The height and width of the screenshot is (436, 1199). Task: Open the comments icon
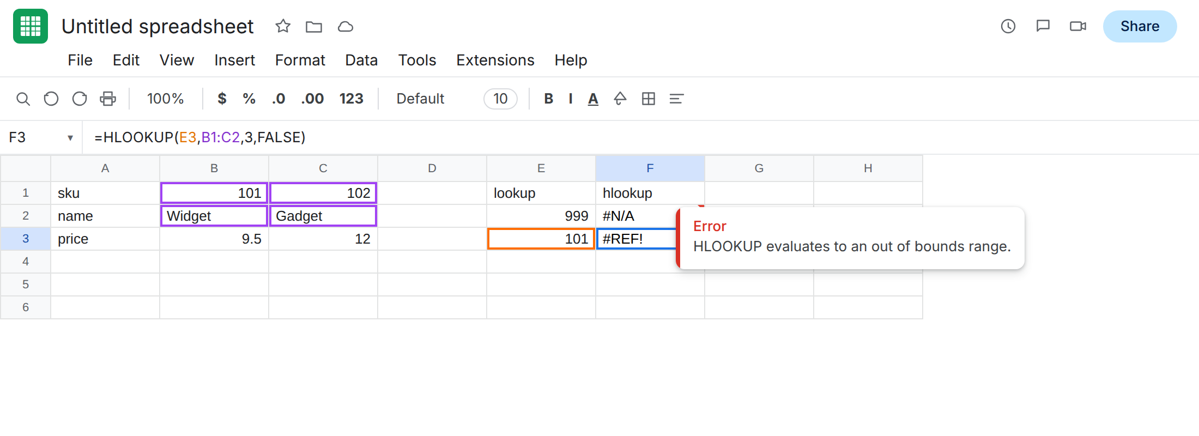tap(1043, 26)
